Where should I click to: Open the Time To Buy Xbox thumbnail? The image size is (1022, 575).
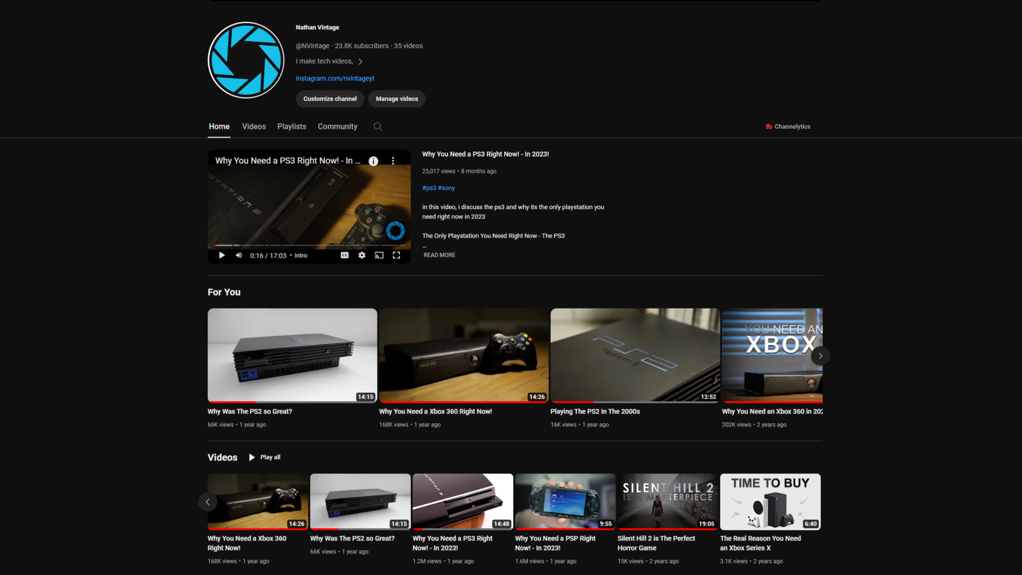pos(770,502)
